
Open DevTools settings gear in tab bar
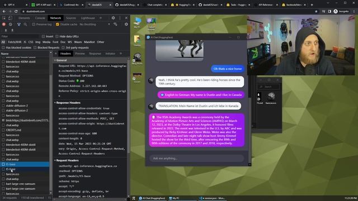pyautogui.click(x=113, y=18)
